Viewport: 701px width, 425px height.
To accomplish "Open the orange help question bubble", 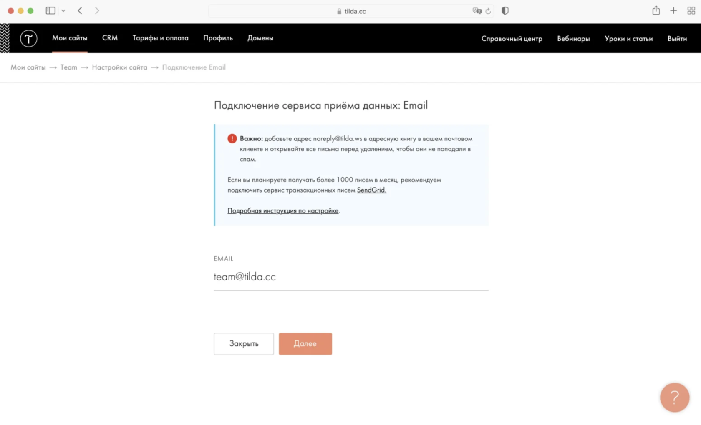I will 674,397.
